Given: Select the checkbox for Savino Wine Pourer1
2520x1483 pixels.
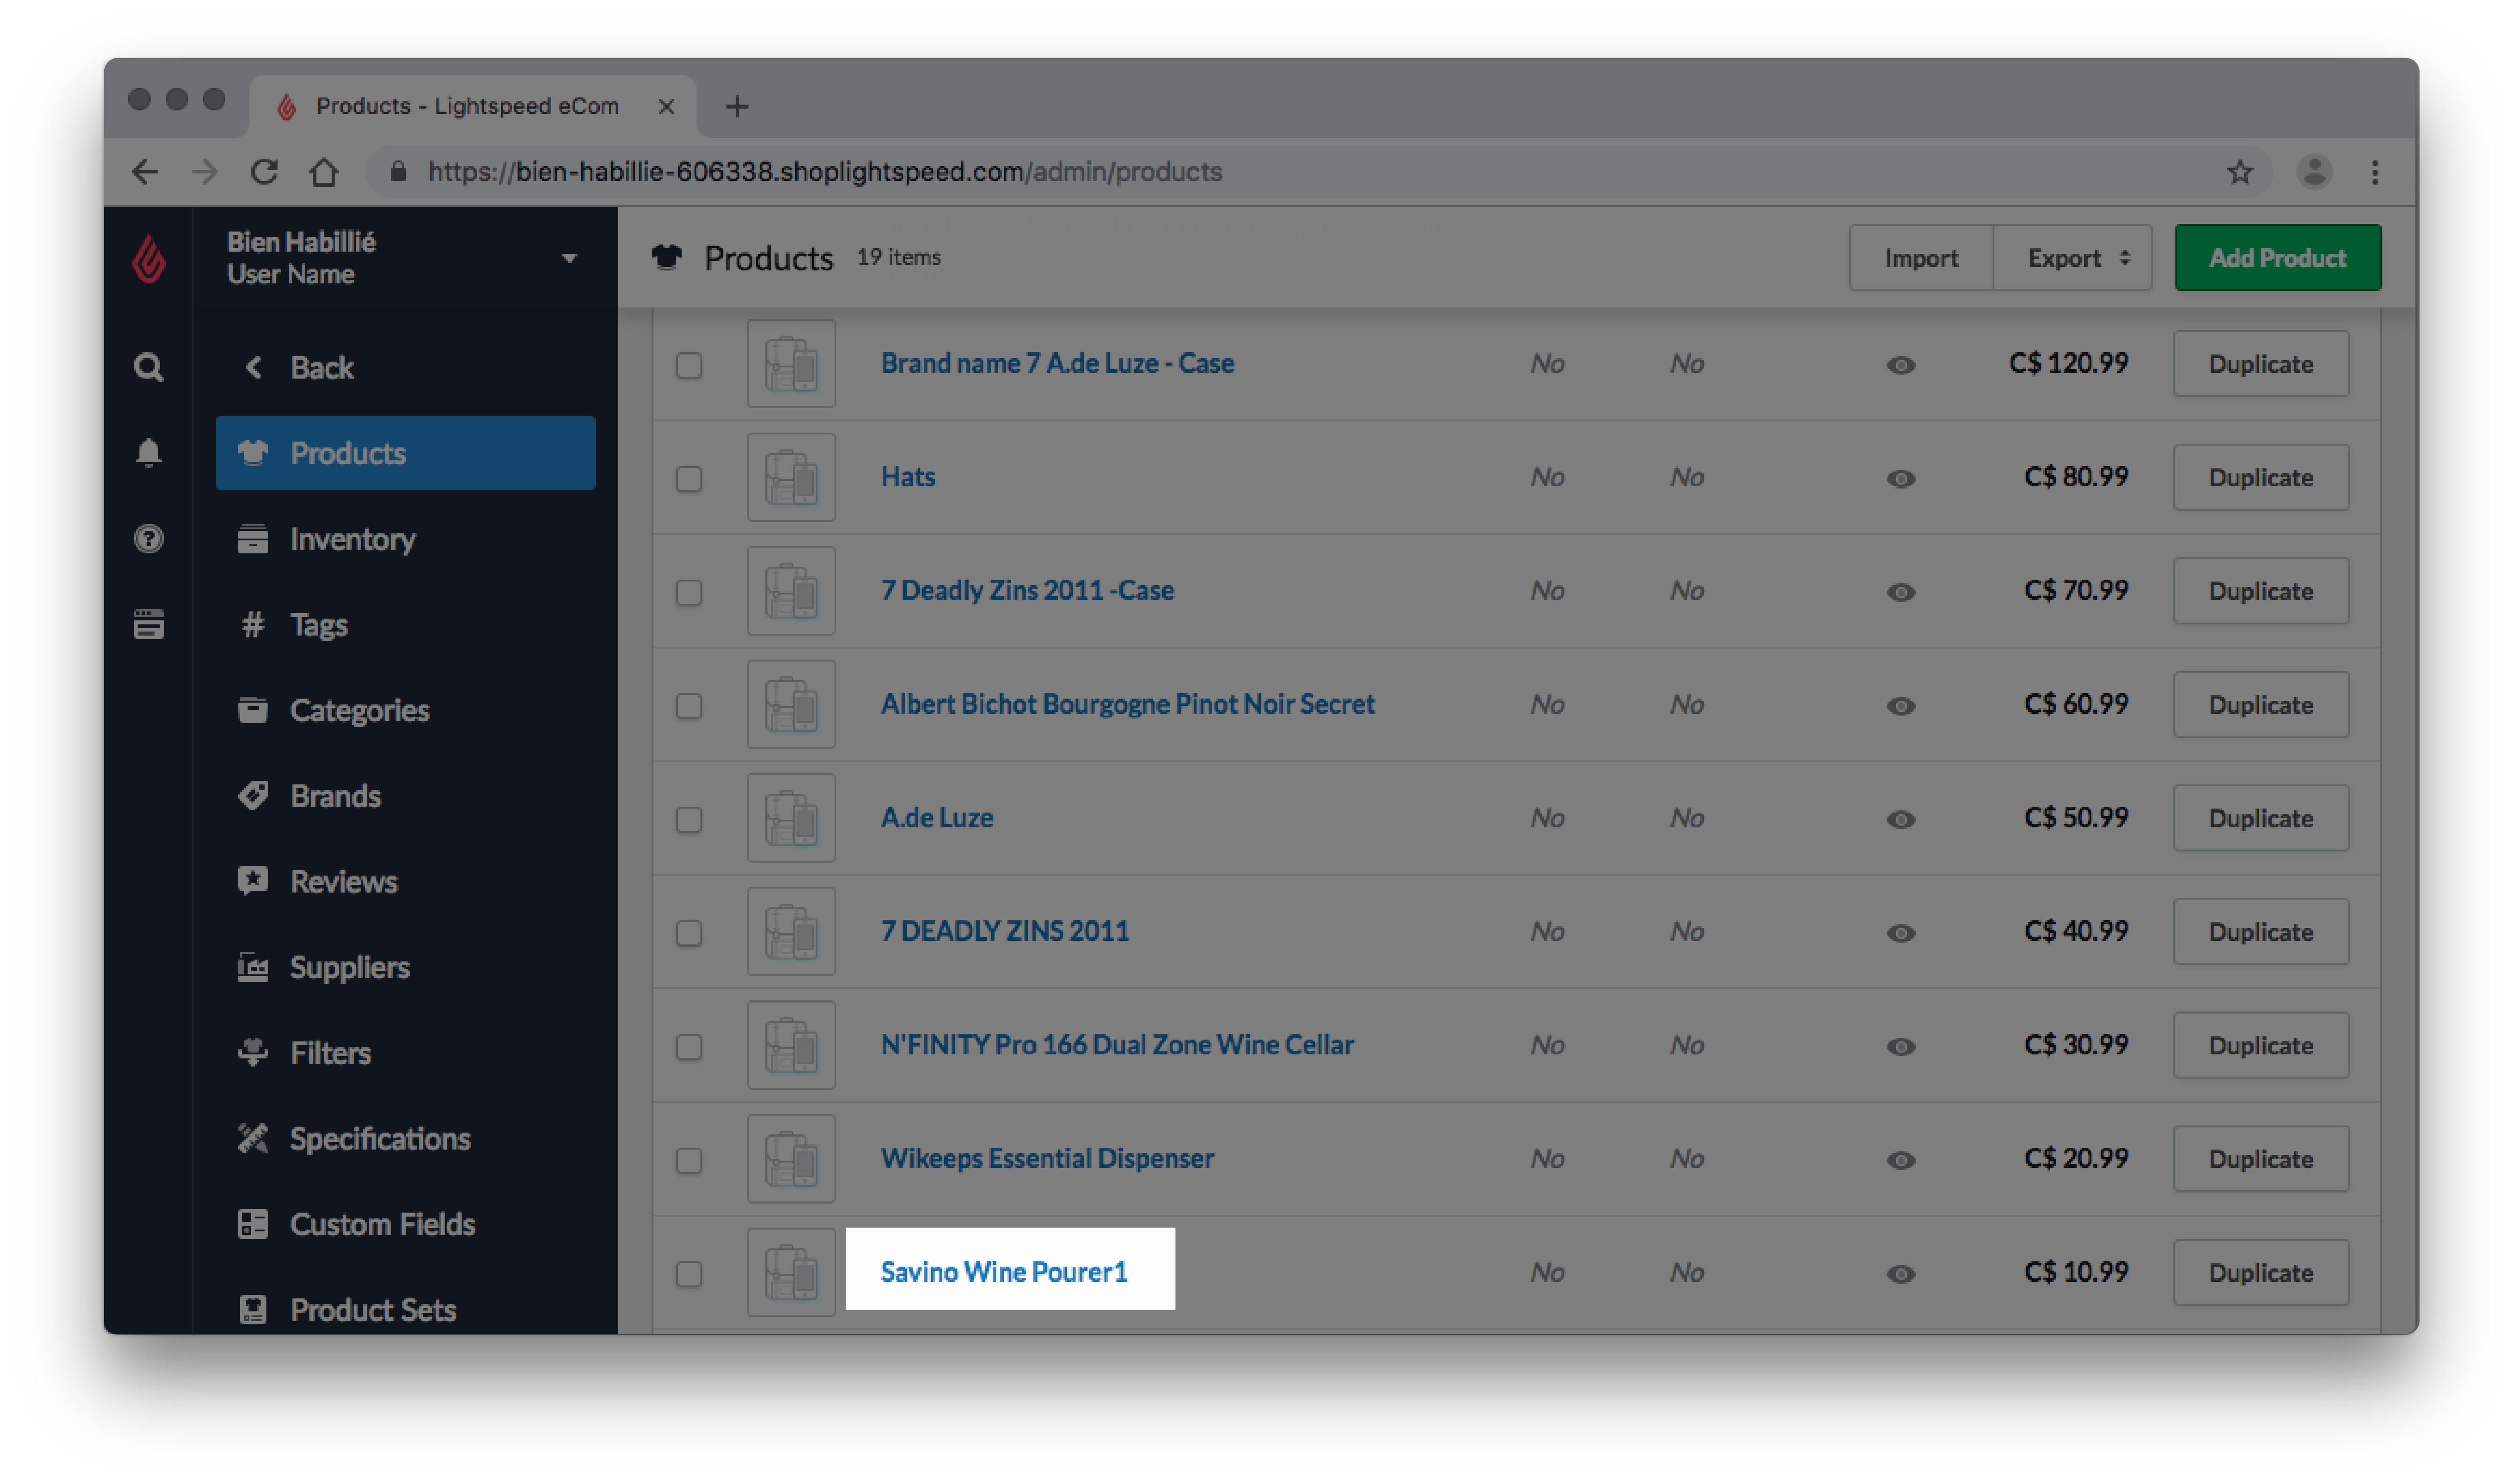Looking at the screenshot, I should tap(689, 1274).
